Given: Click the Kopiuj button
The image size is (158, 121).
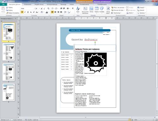Looking at the screenshot, I should point(9,10).
